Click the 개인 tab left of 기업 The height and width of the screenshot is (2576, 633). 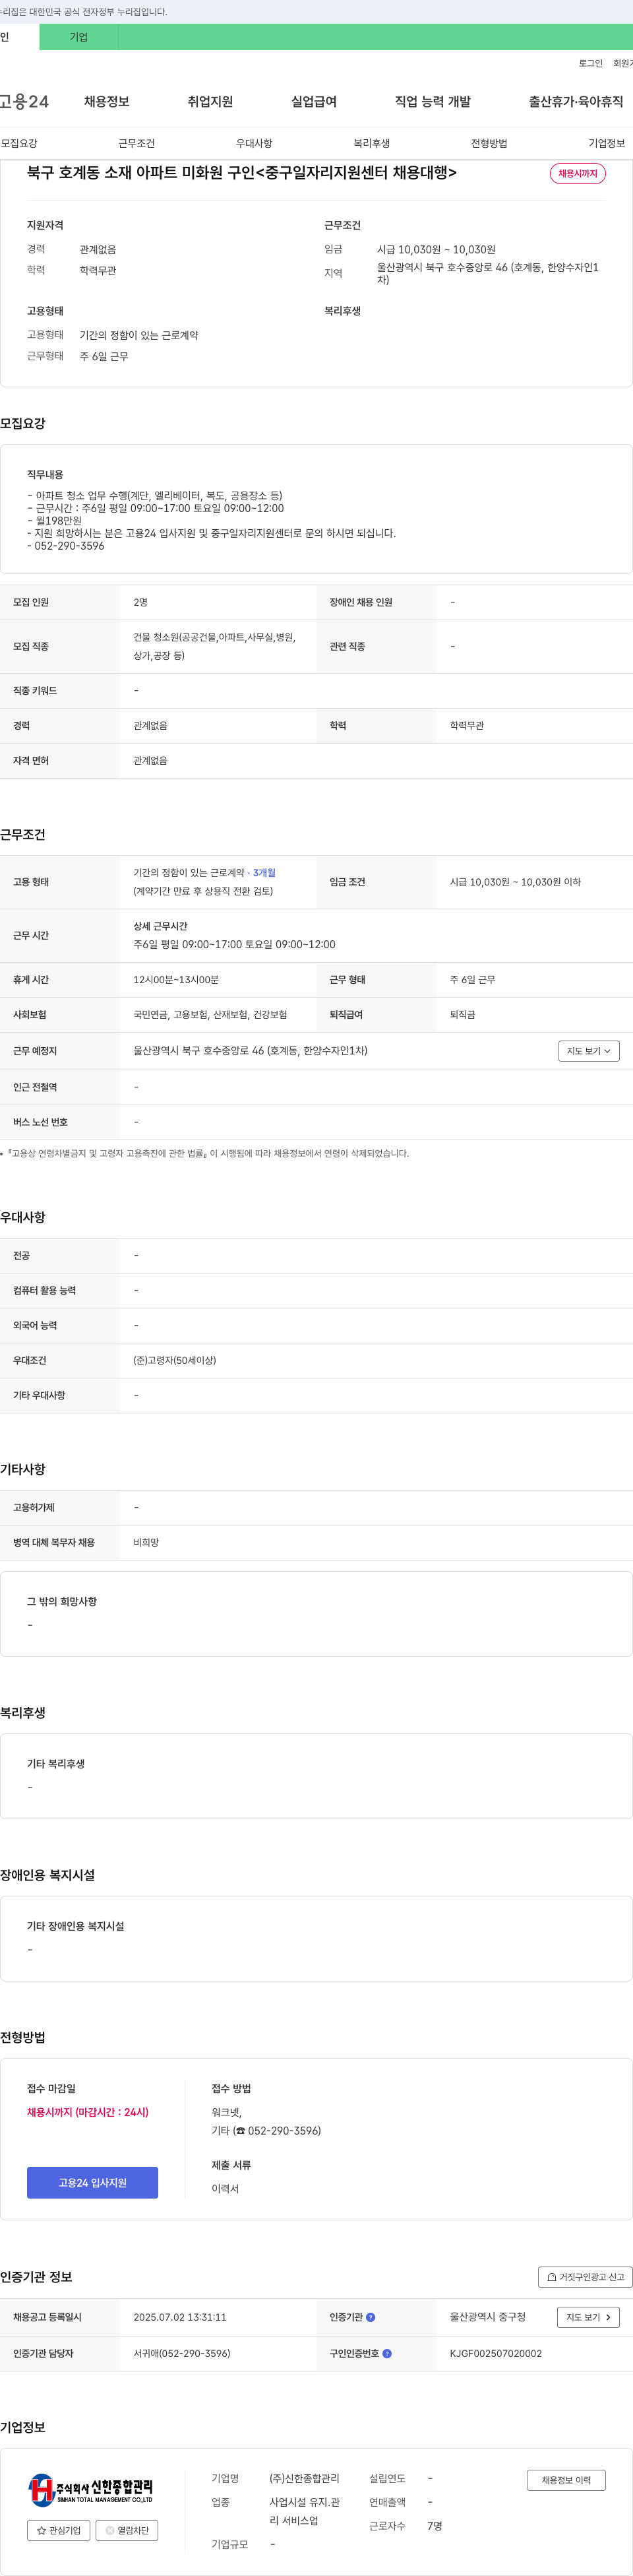click(x=19, y=37)
